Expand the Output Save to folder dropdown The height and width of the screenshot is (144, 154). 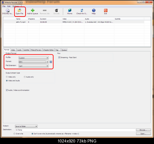[x=26, y=126]
